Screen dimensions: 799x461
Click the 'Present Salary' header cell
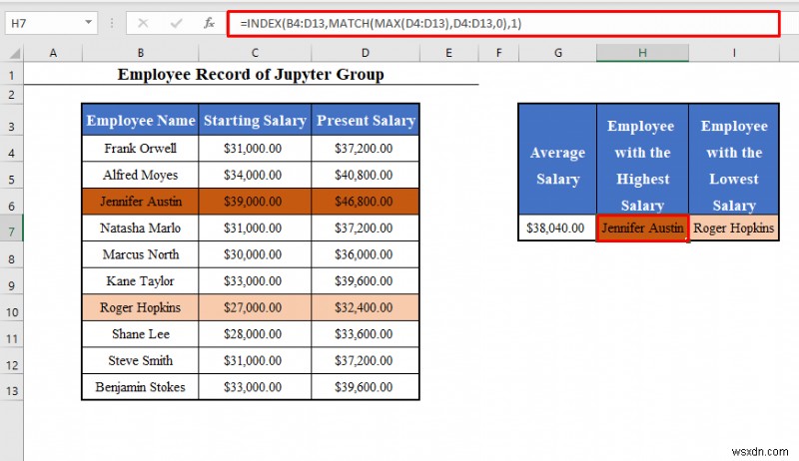click(366, 120)
